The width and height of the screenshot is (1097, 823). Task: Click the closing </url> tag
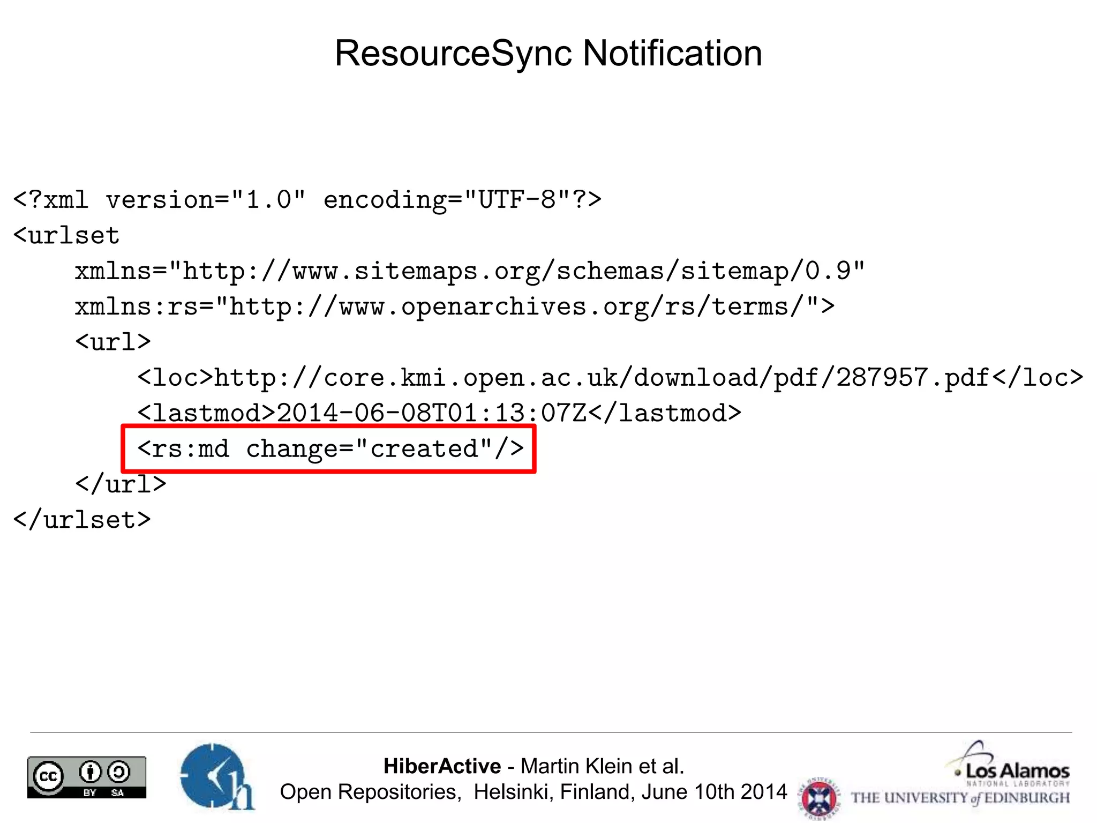(121, 483)
